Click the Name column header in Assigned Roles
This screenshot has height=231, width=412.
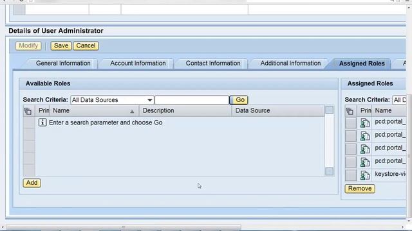tap(389, 111)
